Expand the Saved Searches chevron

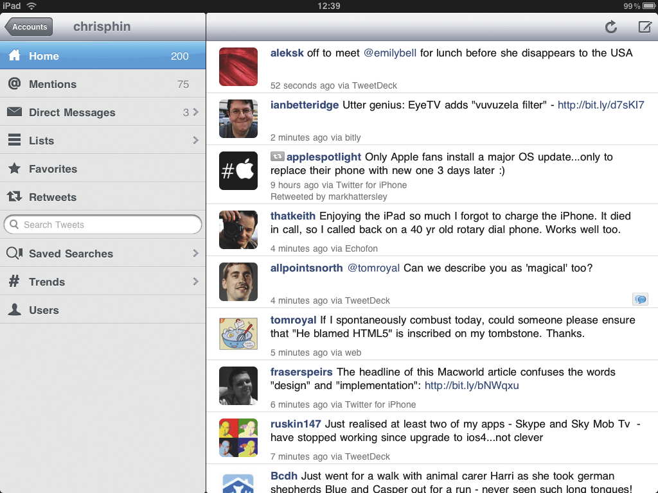coord(195,253)
